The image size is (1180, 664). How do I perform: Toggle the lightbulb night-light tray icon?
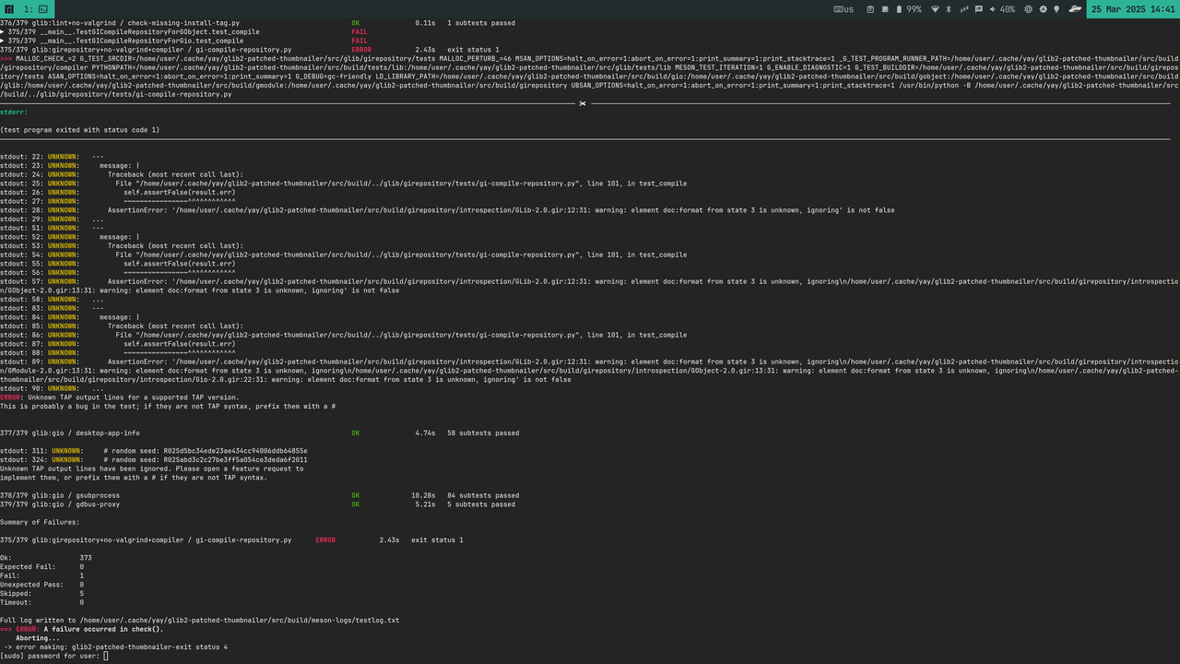tap(1056, 9)
